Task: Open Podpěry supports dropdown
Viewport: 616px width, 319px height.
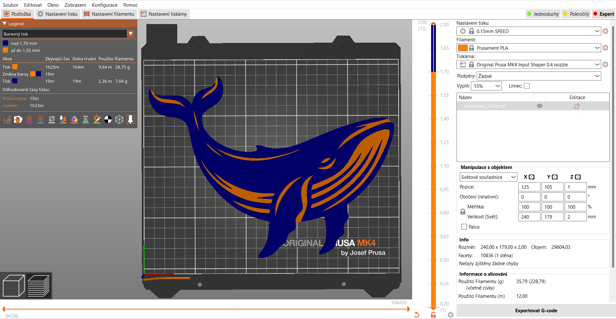Action: 539,76
